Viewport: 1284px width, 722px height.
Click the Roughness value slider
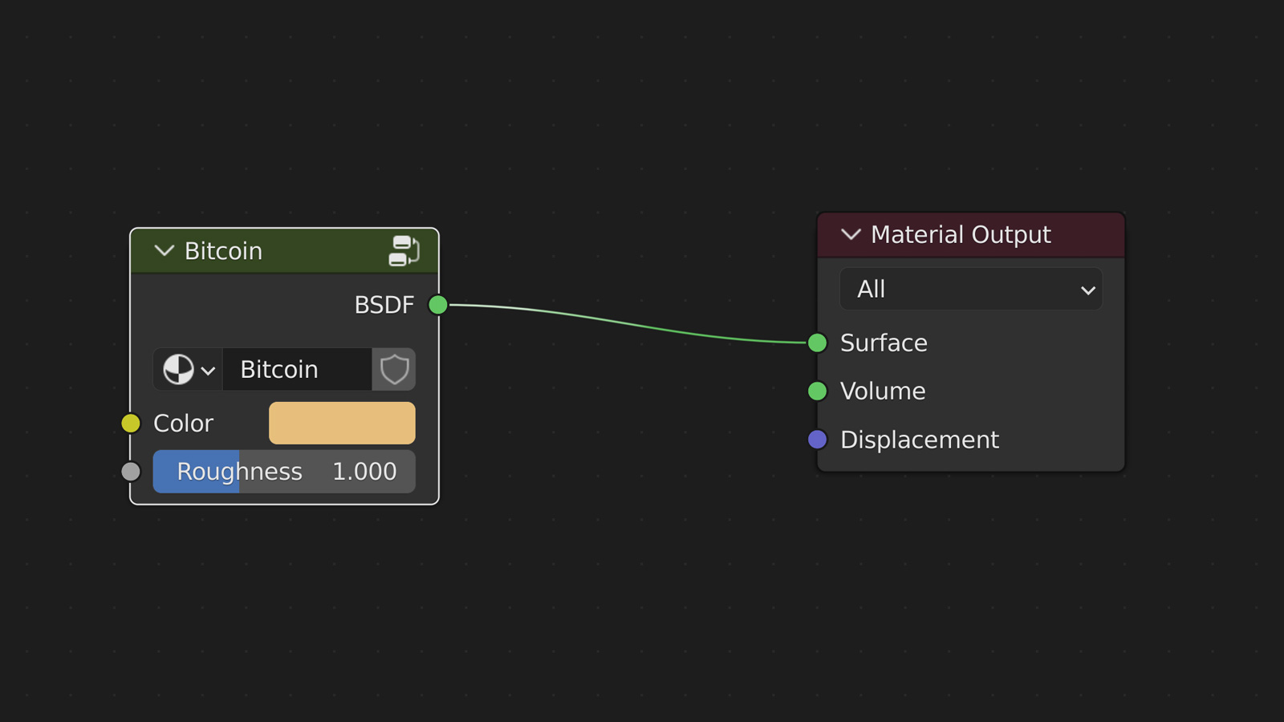[284, 472]
